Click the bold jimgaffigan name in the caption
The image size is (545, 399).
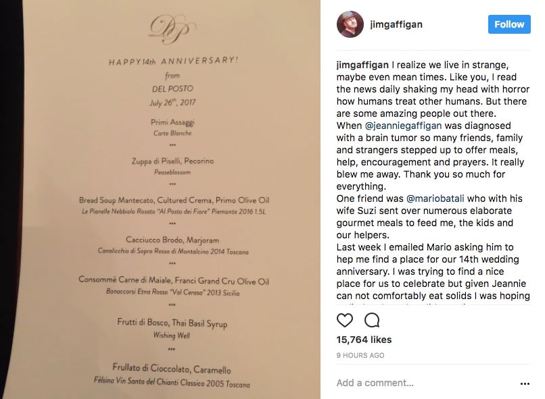tap(362, 65)
